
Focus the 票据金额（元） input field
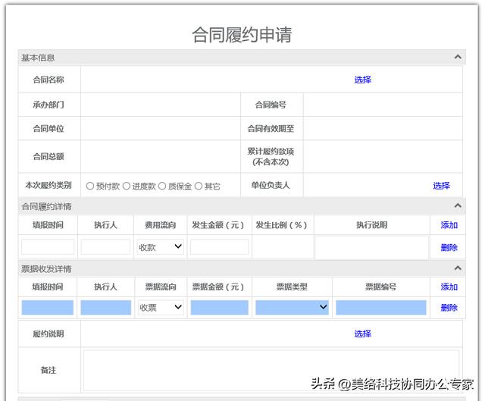pyautogui.click(x=219, y=307)
